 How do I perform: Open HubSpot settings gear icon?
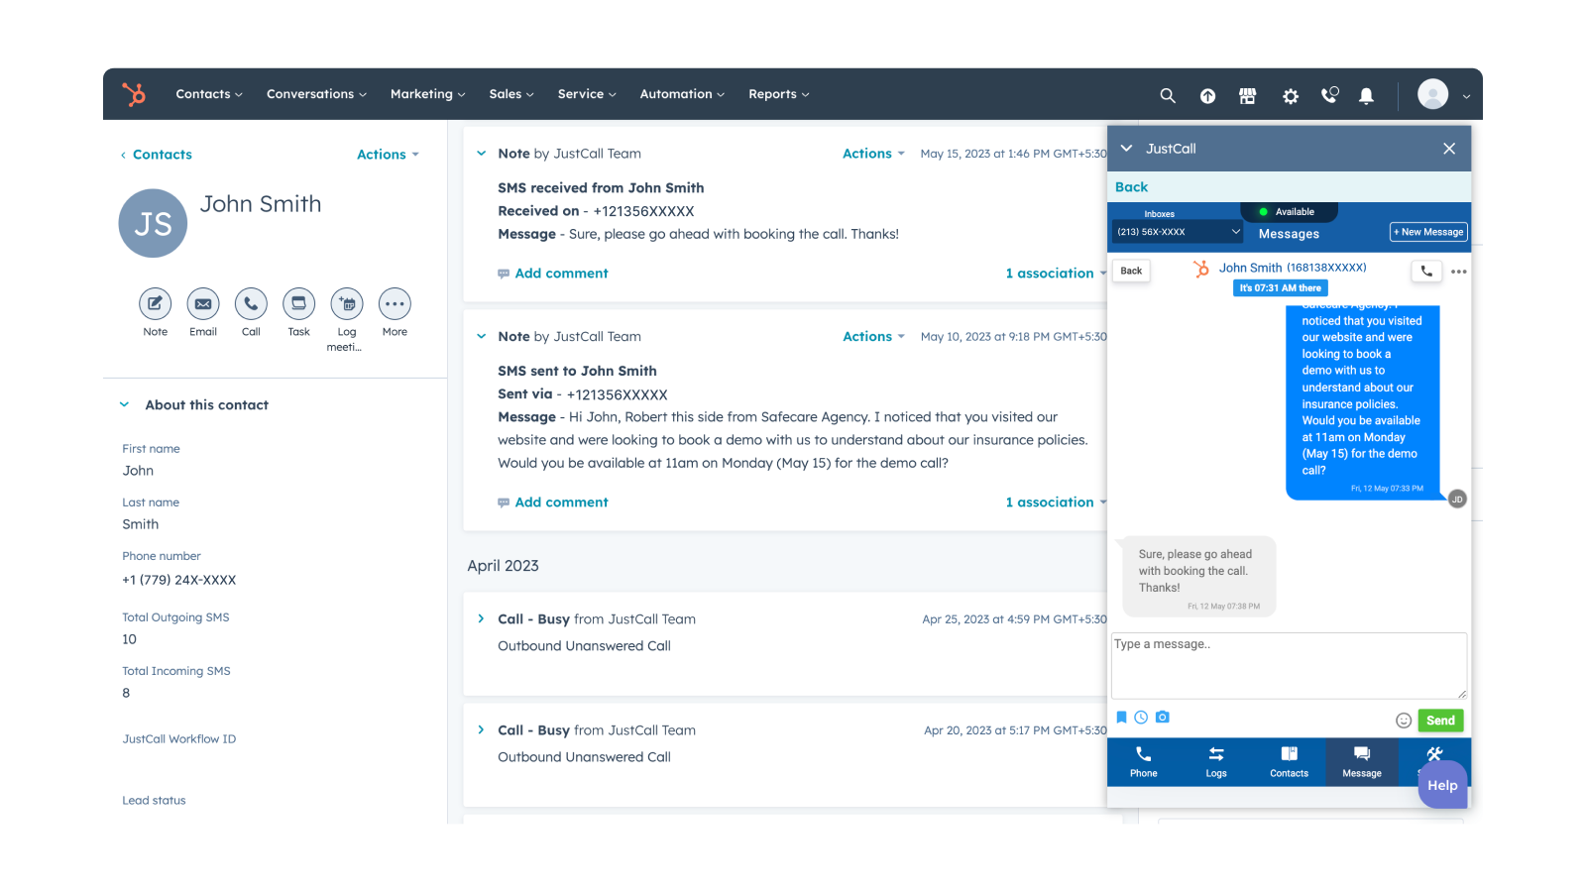tap(1290, 95)
